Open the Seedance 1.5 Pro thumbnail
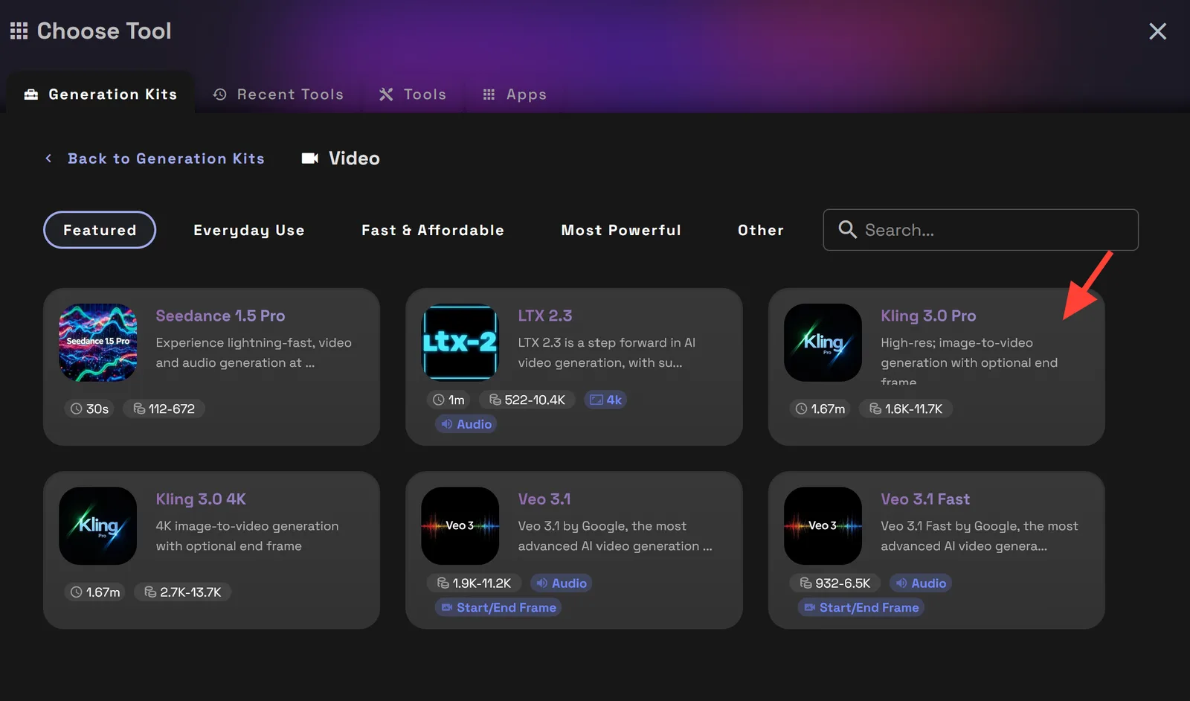Viewport: 1190px width, 701px height. click(98, 342)
